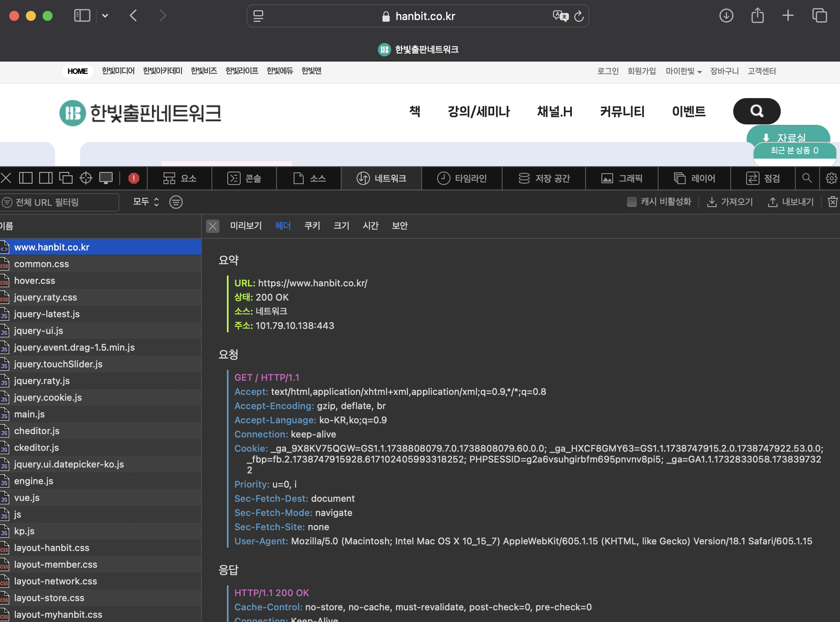Screen dimensions: 840x622
Task: Select the www.hanbit.co.kr request row
Action: (101, 247)
